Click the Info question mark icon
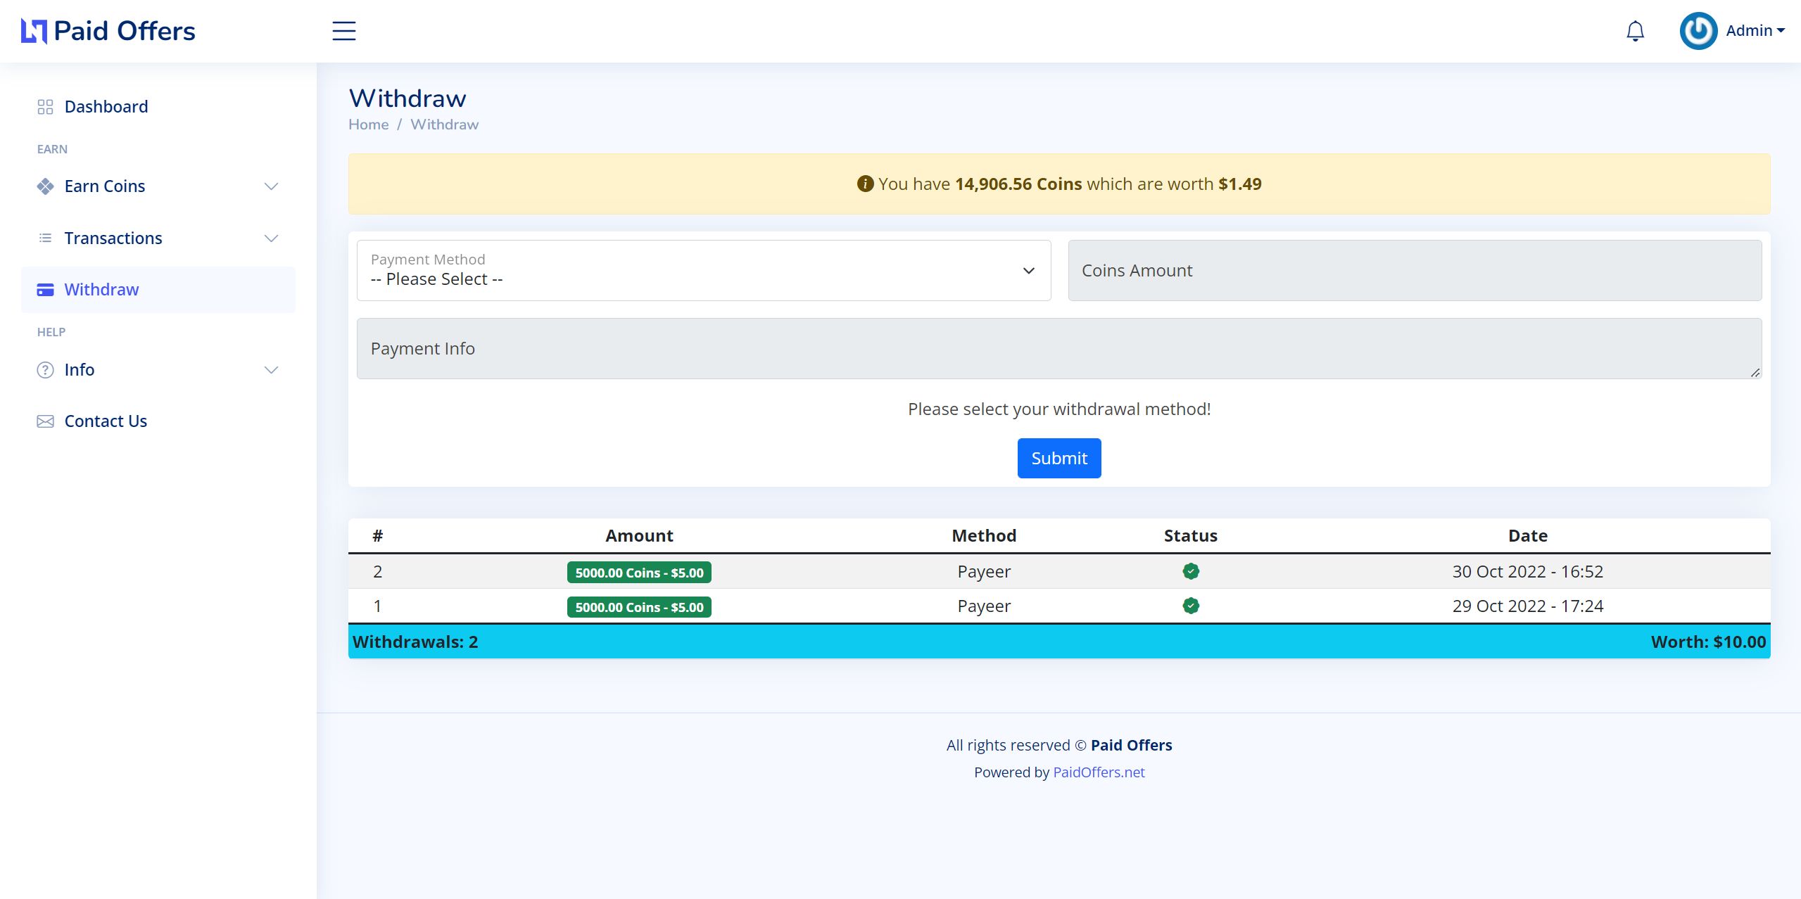 [x=45, y=370]
